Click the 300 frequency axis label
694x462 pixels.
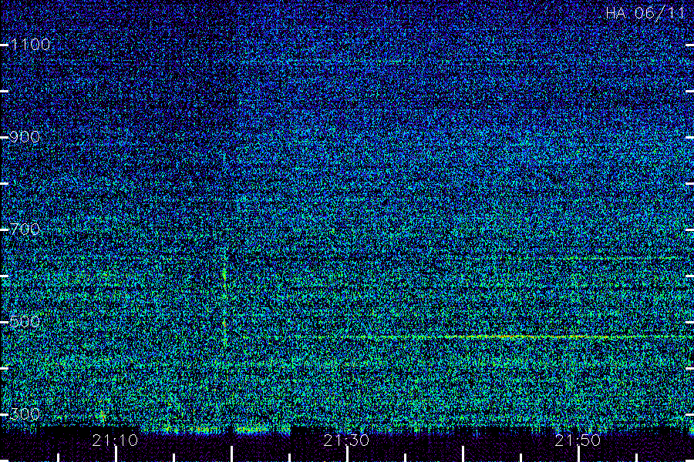25,413
